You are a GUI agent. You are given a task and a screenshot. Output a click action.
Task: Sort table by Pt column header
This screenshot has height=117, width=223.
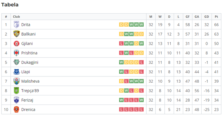click(x=216, y=17)
